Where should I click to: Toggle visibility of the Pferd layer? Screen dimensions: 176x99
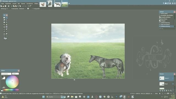pyautogui.click(x=173, y=84)
